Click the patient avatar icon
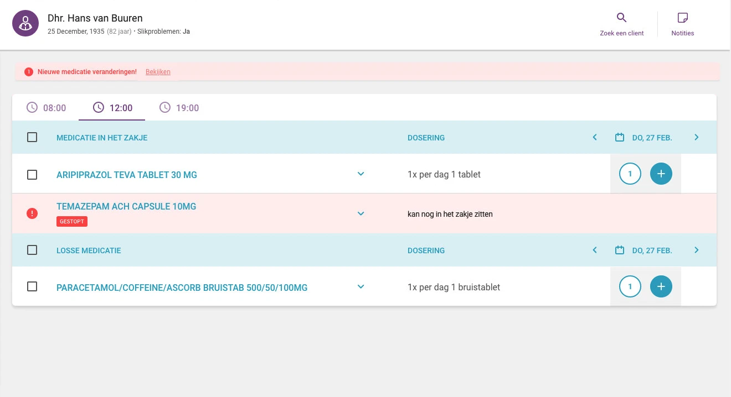Screen dimensions: 731x397 (x=25, y=23)
